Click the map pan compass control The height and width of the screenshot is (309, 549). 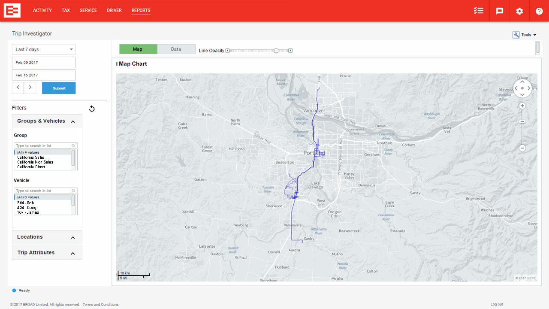pos(522,88)
